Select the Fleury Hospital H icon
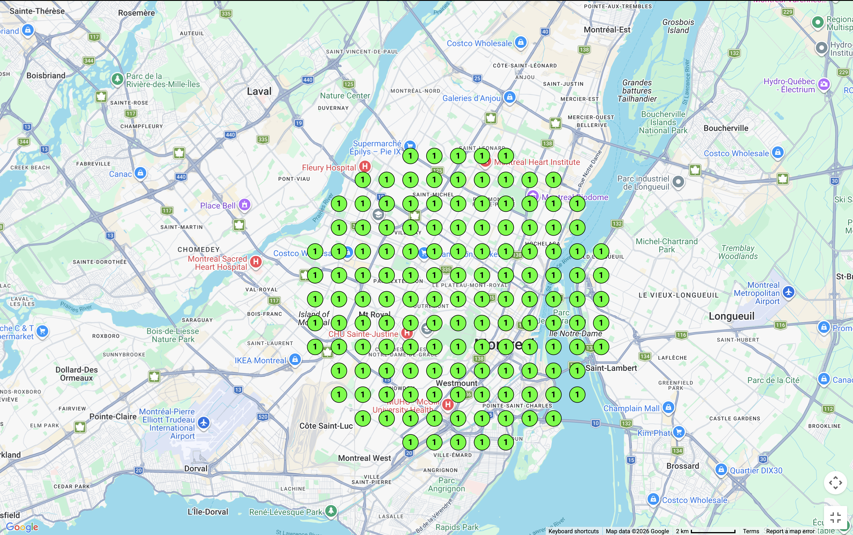 365,166
